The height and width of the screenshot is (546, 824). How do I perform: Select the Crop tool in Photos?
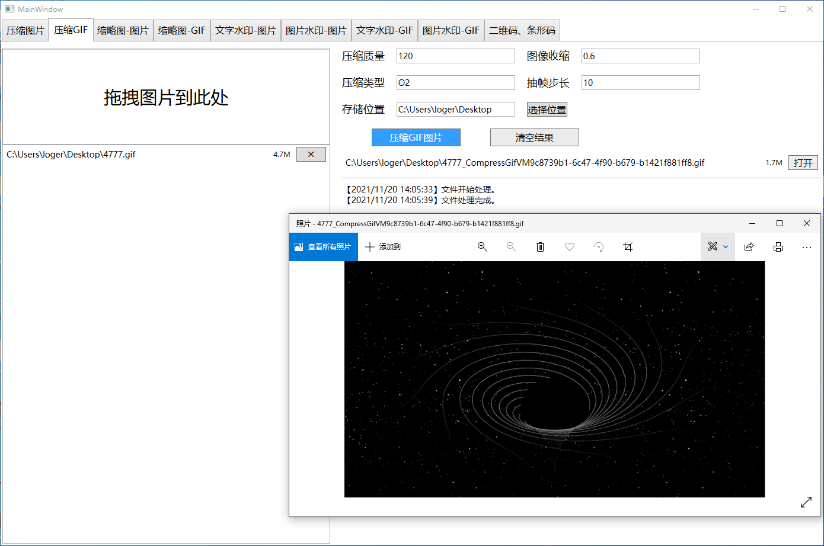point(628,246)
